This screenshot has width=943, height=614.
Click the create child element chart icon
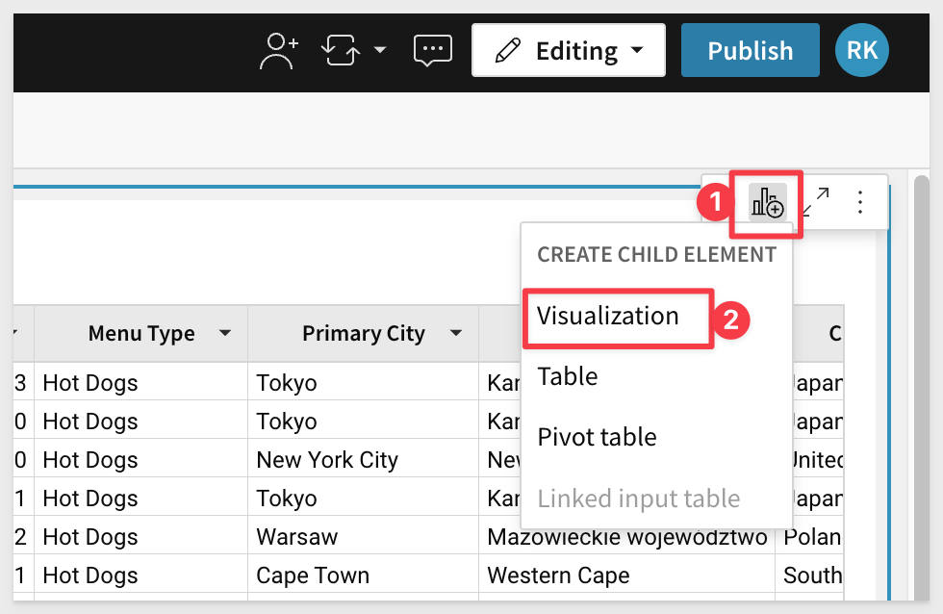pyautogui.click(x=768, y=202)
